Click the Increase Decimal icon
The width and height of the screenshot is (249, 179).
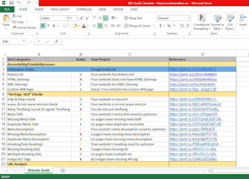click(182, 26)
